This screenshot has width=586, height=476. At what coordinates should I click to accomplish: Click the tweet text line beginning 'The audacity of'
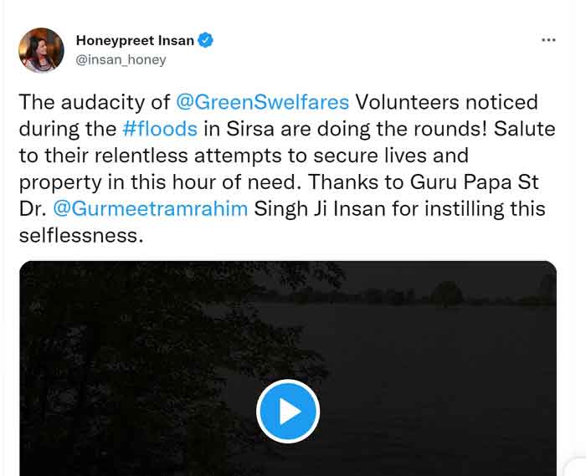tap(279, 102)
